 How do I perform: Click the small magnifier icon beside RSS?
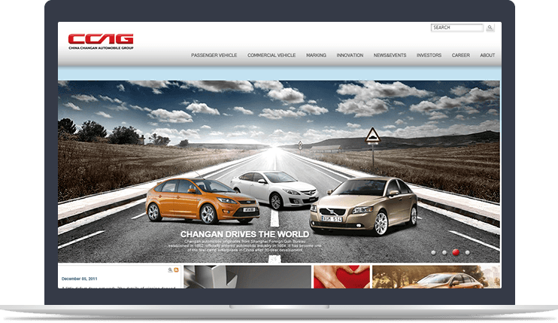click(x=170, y=270)
